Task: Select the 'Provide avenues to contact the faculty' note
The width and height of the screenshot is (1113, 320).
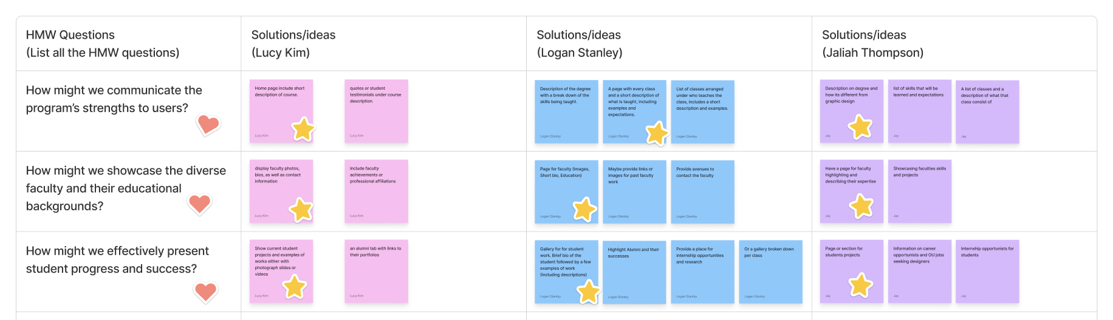Action: [702, 192]
